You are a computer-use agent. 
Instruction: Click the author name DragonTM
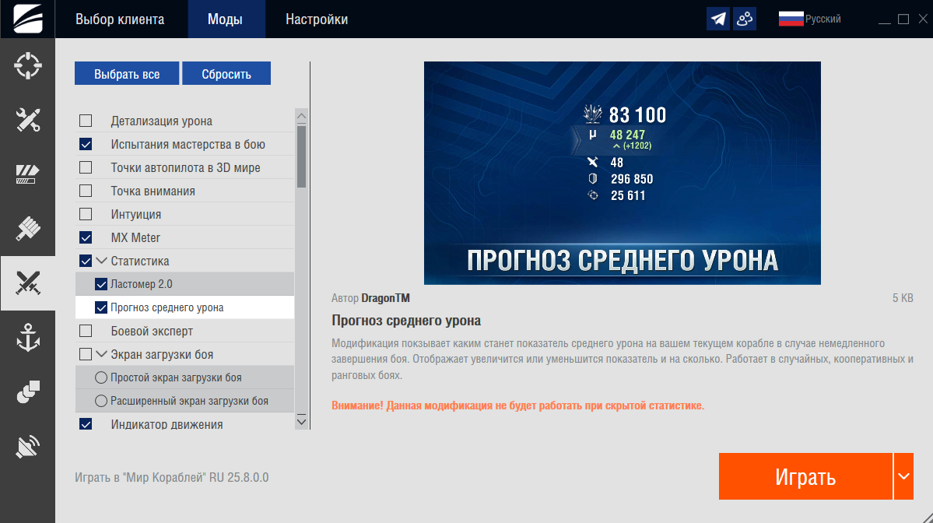point(386,298)
